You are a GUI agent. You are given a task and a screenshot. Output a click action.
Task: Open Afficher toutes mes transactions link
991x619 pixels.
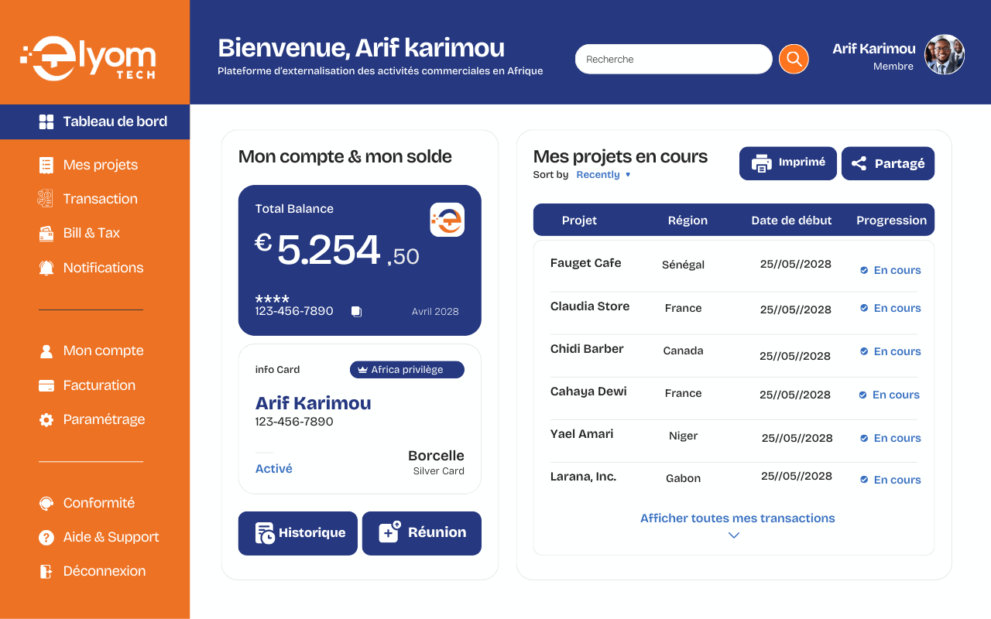coord(737,518)
